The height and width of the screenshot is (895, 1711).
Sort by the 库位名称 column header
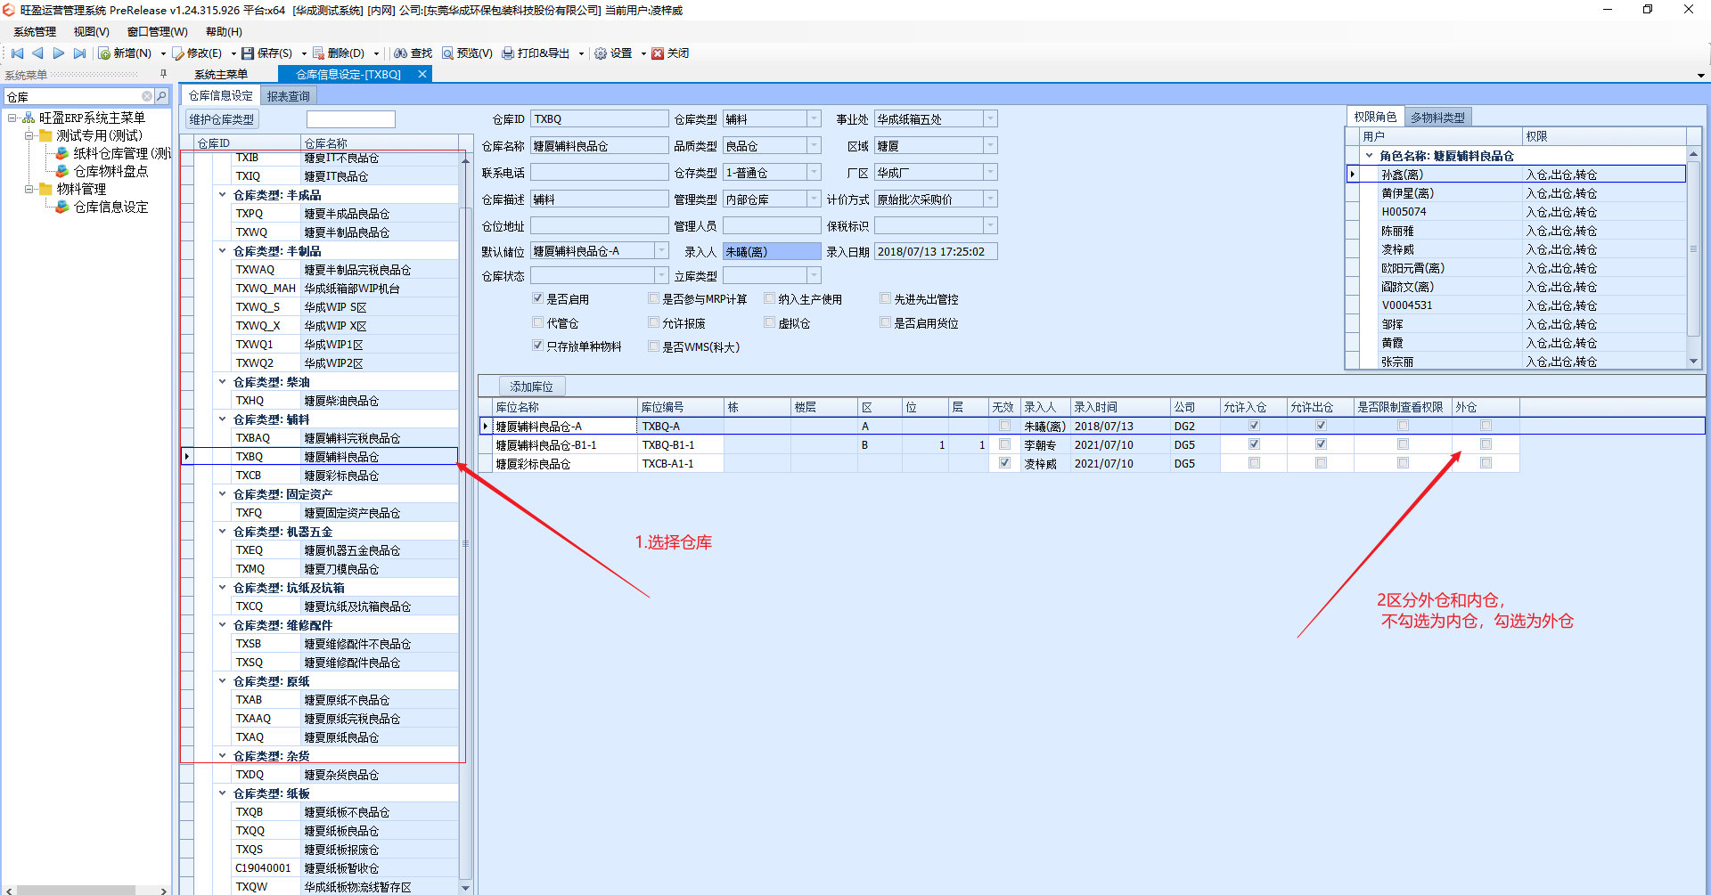[564, 407]
